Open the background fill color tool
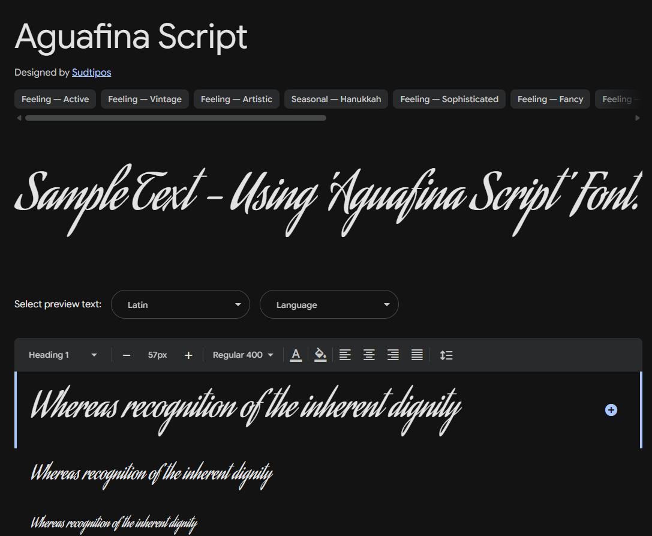652x536 pixels. pyautogui.click(x=320, y=355)
